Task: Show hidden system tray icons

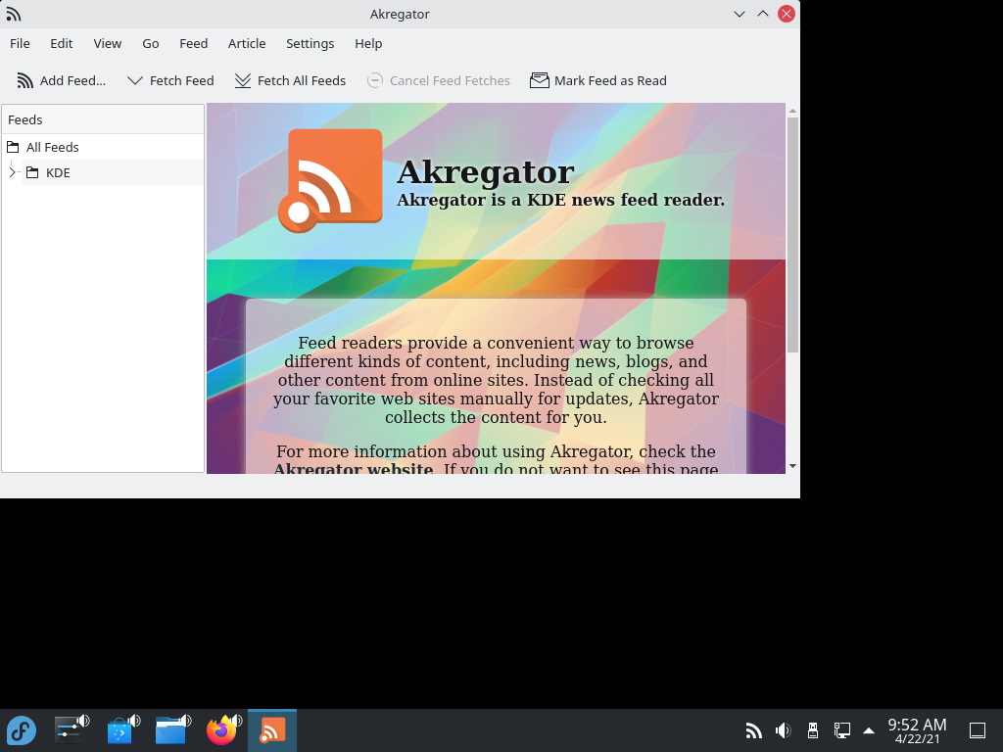Action: coord(869,730)
